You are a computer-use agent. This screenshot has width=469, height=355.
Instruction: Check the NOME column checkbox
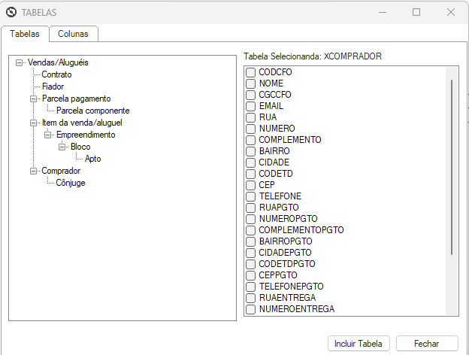point(250,83)
